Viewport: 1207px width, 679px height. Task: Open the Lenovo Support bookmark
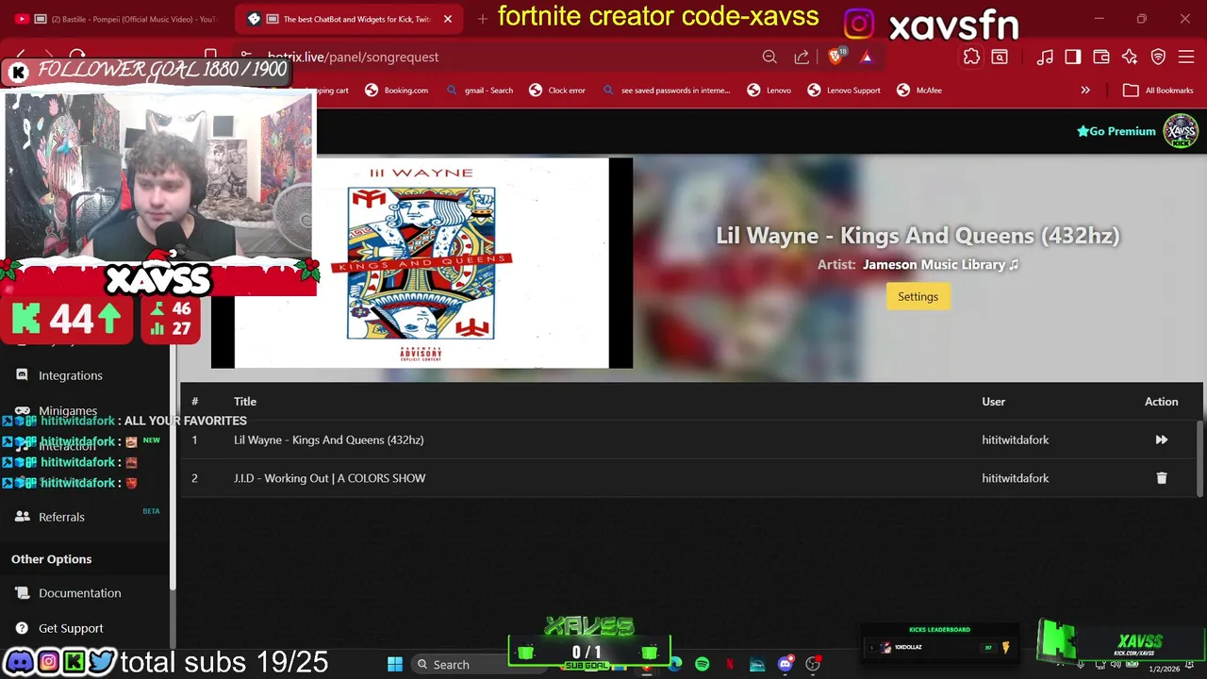coord(844,91)
